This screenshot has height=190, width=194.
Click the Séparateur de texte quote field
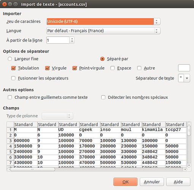coord(181,78)
